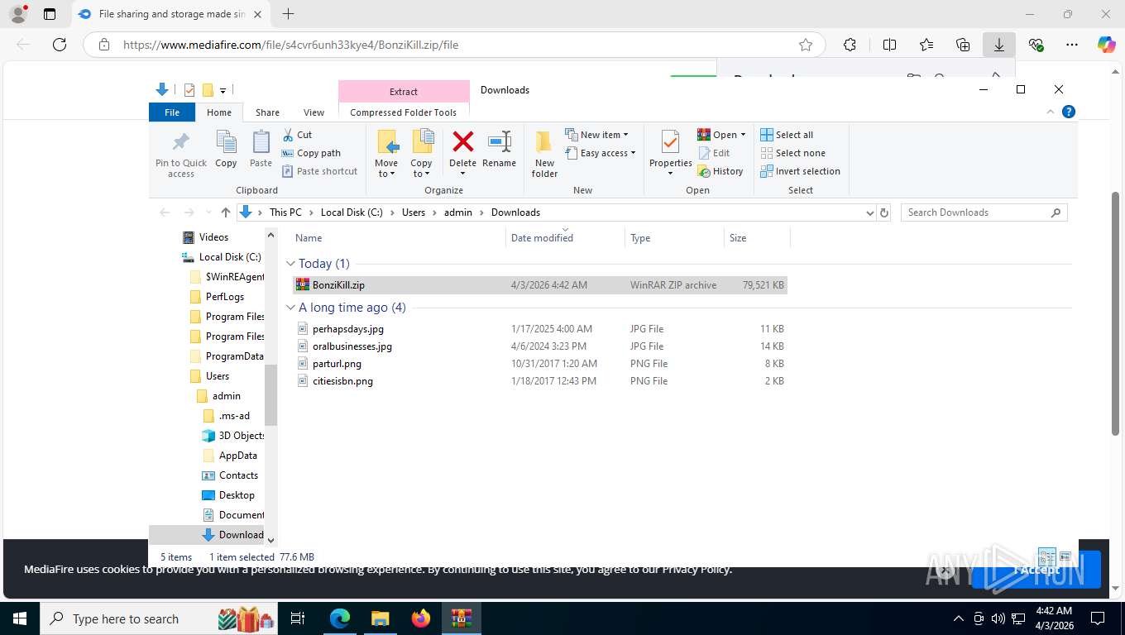1125x635 pixels.
Task: Select the citiesisbn.png file
Action: pos(540,381)
